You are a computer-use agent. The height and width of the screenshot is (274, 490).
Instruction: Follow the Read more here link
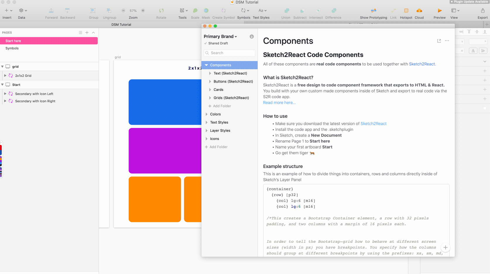tap(279, 103)
